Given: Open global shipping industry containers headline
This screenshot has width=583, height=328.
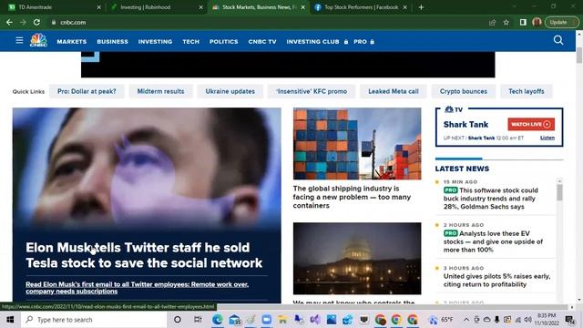Looking at the screenshot, I should coord(352,197).
